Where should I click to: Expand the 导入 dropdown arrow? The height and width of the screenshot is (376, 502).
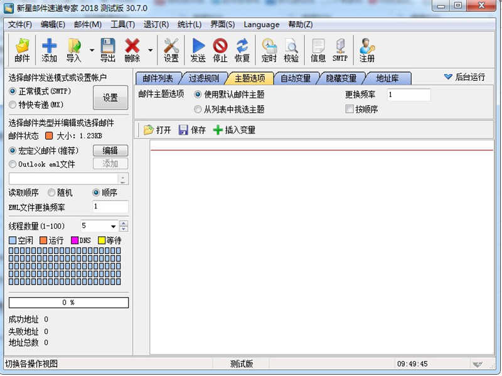pos(92,50)
